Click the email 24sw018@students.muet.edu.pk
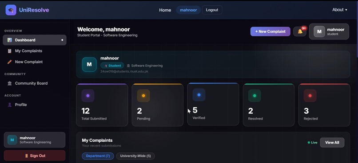358x163 pixels. 124,71
